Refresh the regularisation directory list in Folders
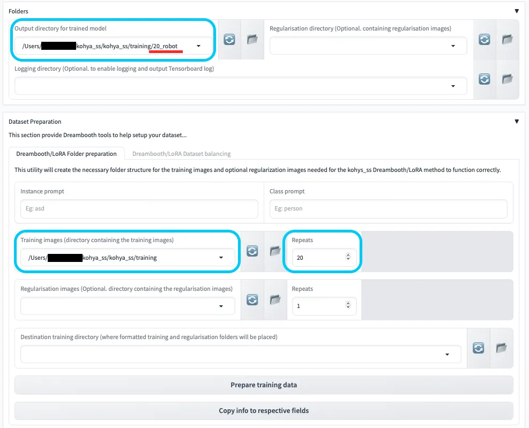This screenshot has width=529, height=428. coord(485,40)
